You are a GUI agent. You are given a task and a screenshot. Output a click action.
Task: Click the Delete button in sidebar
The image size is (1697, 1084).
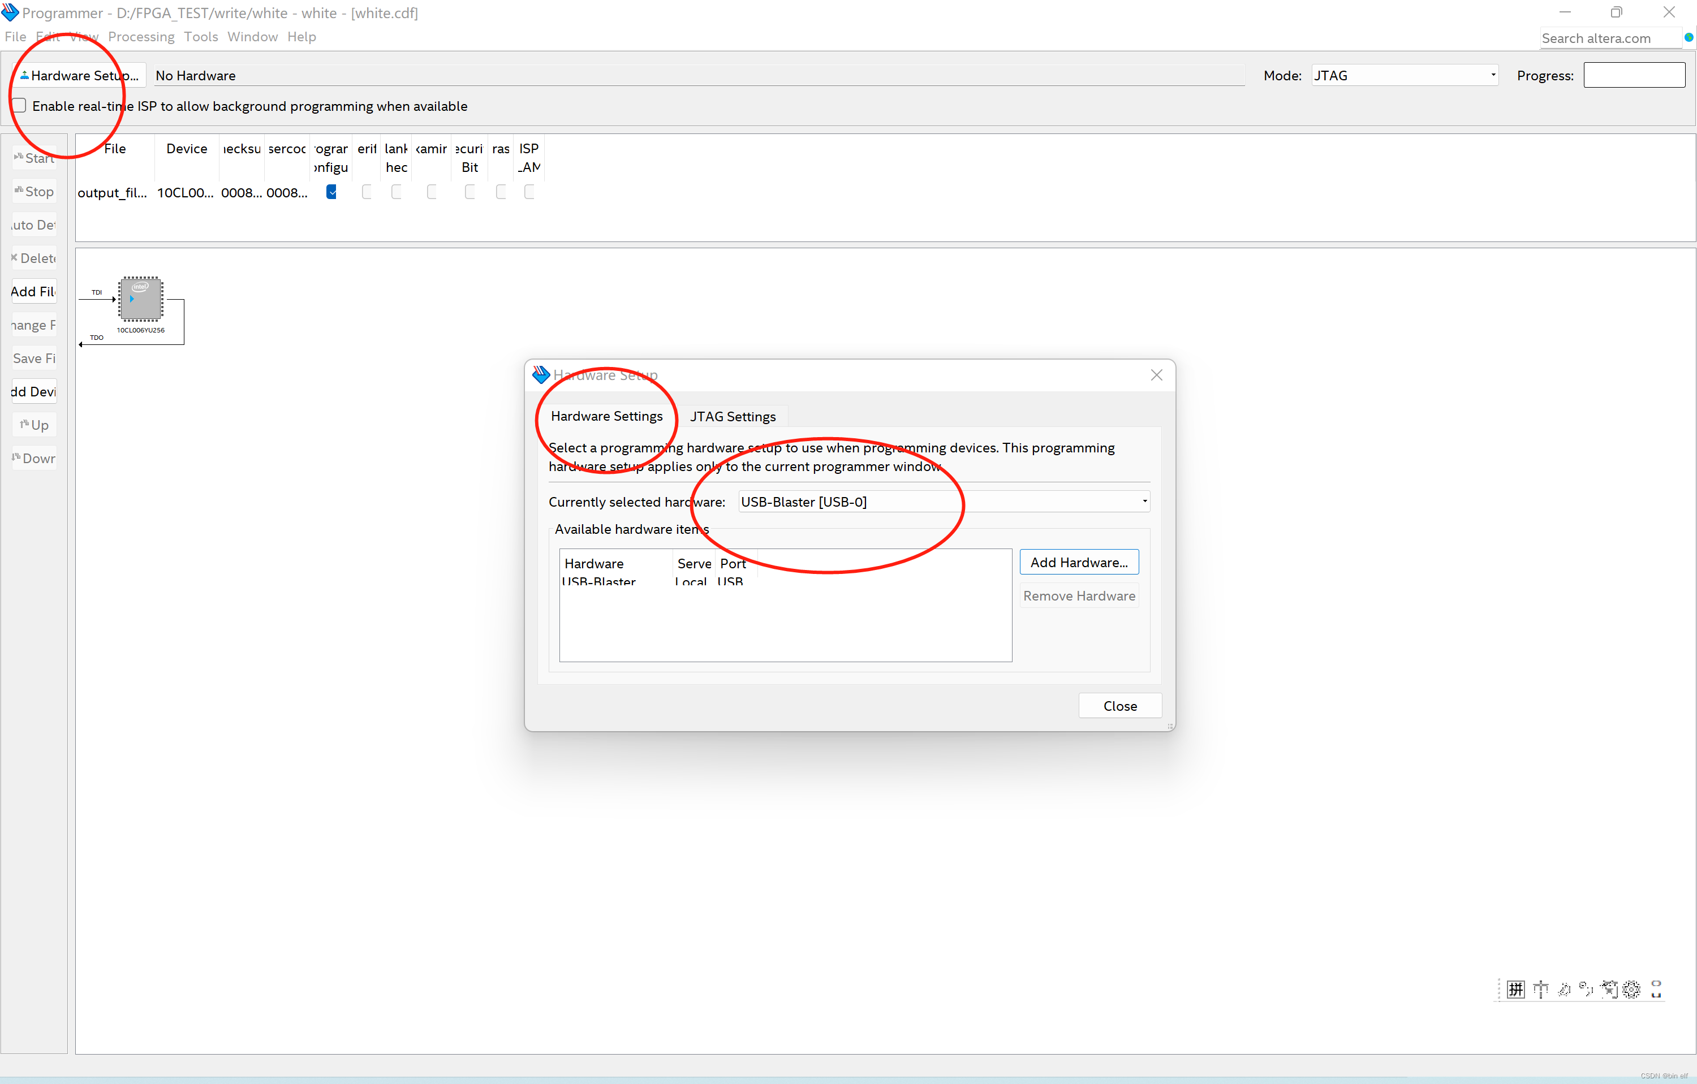coord(35,258)
